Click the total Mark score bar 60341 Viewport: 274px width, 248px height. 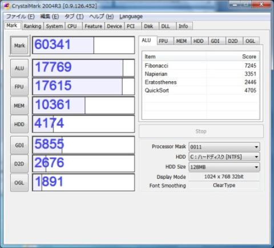point(83,45)
